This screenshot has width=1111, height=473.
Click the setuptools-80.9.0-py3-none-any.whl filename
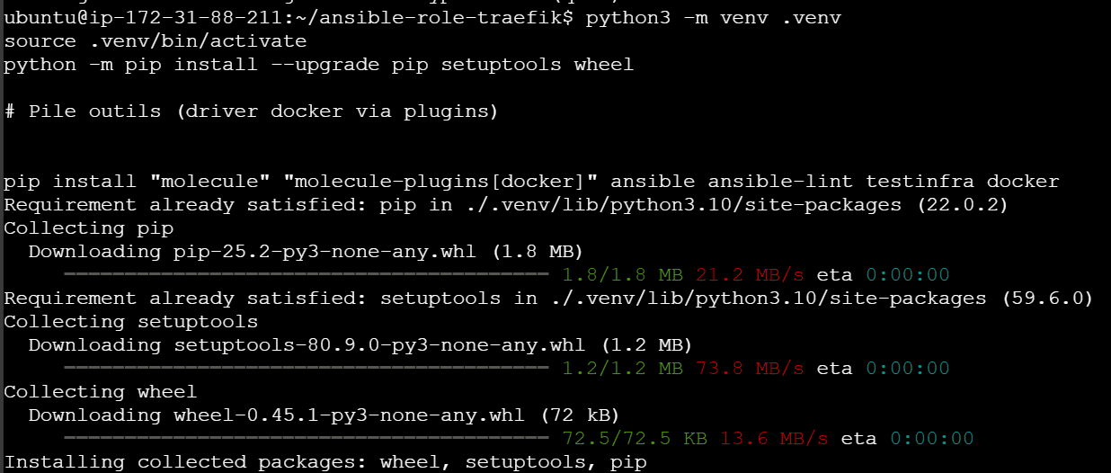point(379,345)
